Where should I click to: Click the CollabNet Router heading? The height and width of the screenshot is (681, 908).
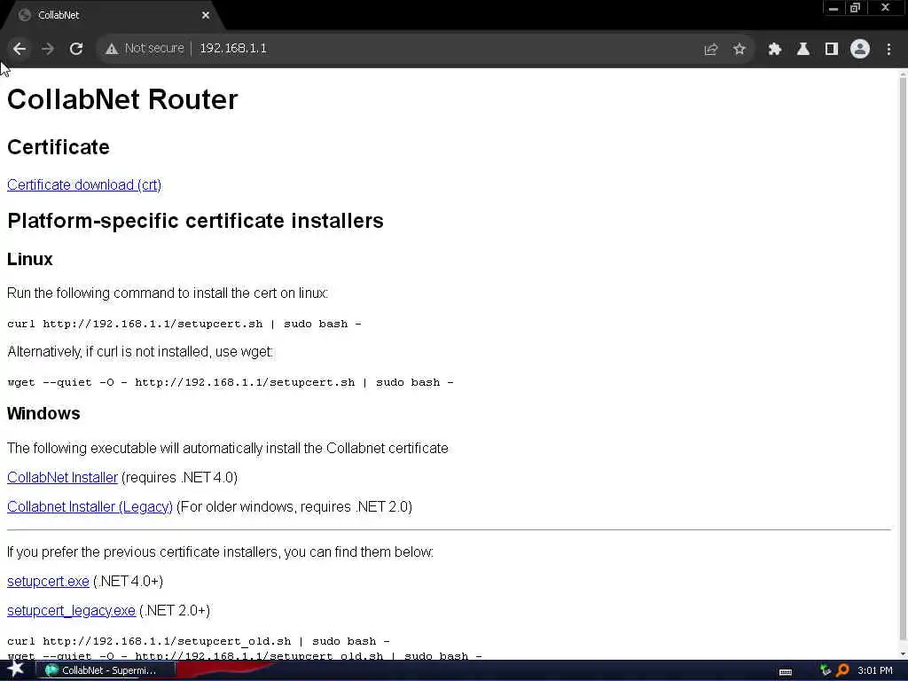pyautogui.click(x=122, y=99)
